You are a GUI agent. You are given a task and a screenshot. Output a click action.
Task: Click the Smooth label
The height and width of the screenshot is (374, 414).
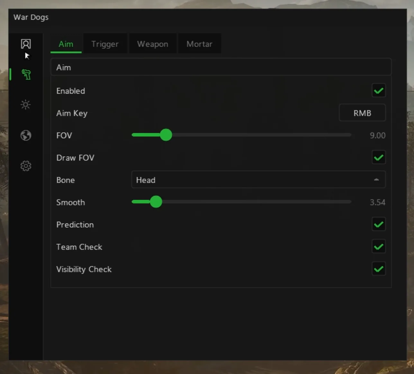click(x=70, y=202)
